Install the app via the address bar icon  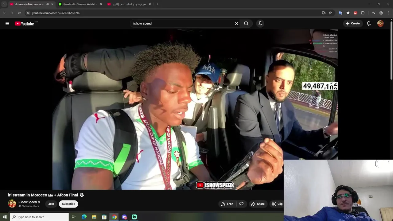pyautogui.click(x=324, y=13)
